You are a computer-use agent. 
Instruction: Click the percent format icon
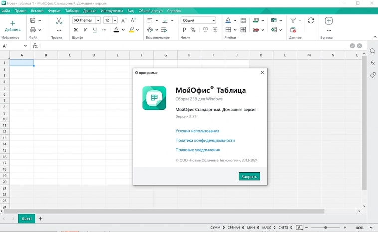click(193, 30)
